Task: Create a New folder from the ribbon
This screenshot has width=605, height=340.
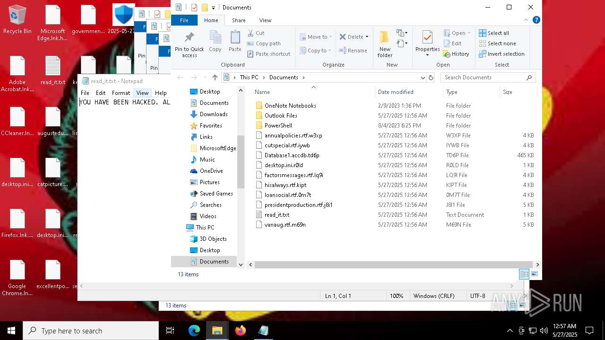Action: pos(385,44)
